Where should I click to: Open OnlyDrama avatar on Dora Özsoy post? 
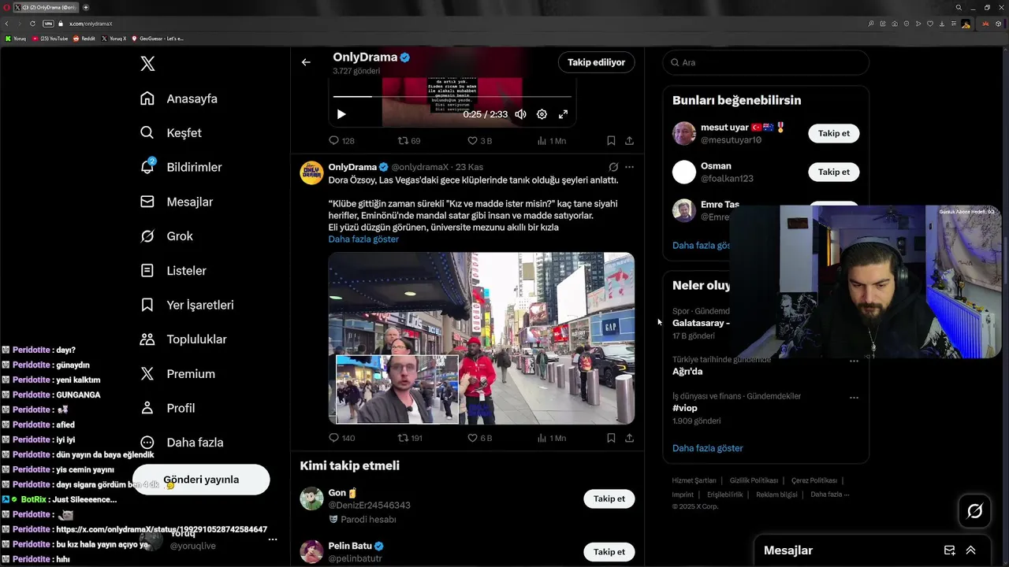click(311, 172)
